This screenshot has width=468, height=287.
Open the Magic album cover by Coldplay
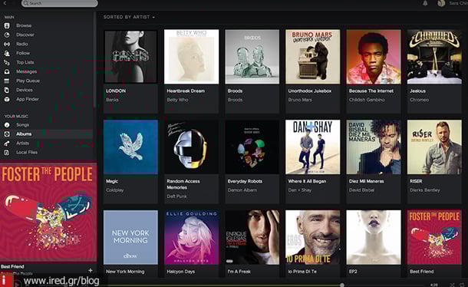130,147
